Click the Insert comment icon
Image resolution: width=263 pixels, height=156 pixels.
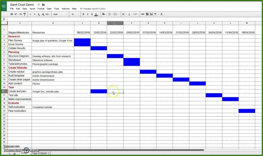(x=147, y=14)
